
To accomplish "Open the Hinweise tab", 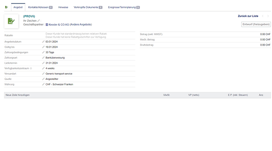I will pyautogui.click(x=63, y=7).
